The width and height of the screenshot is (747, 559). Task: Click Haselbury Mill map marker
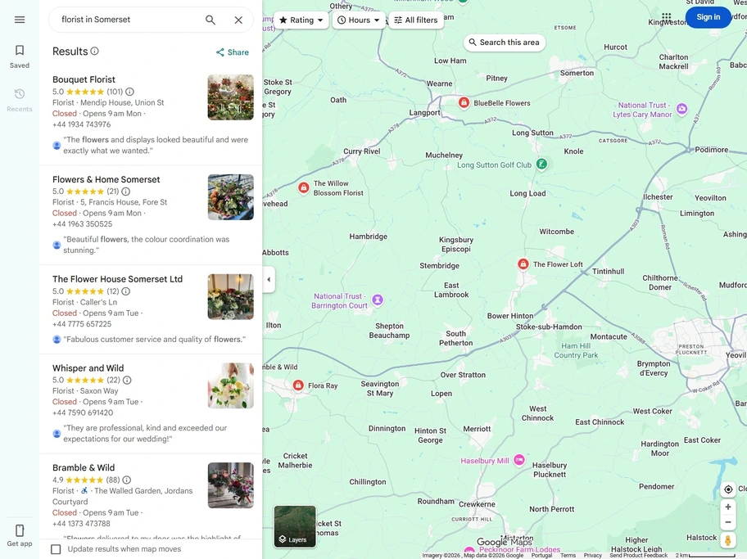519,461
